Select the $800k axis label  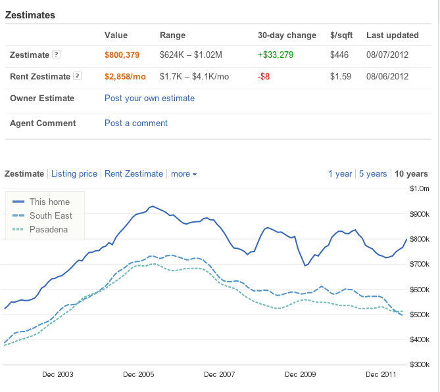[x=419, y=239]
